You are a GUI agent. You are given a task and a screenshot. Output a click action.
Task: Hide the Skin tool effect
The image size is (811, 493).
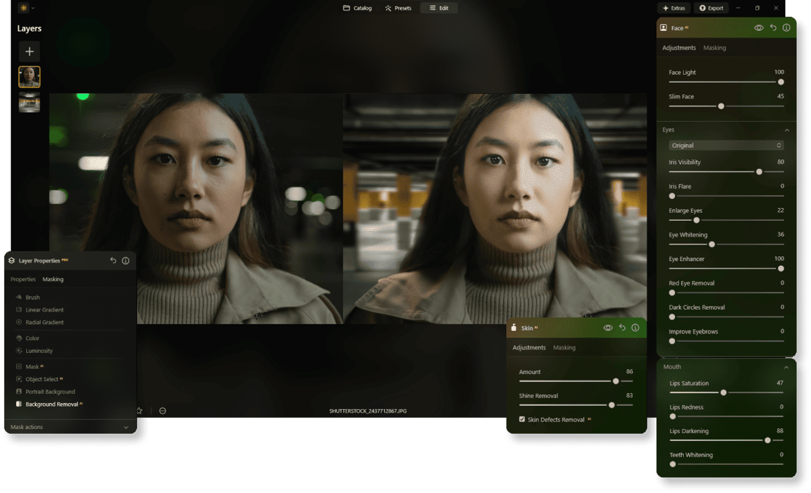point(608,328)
